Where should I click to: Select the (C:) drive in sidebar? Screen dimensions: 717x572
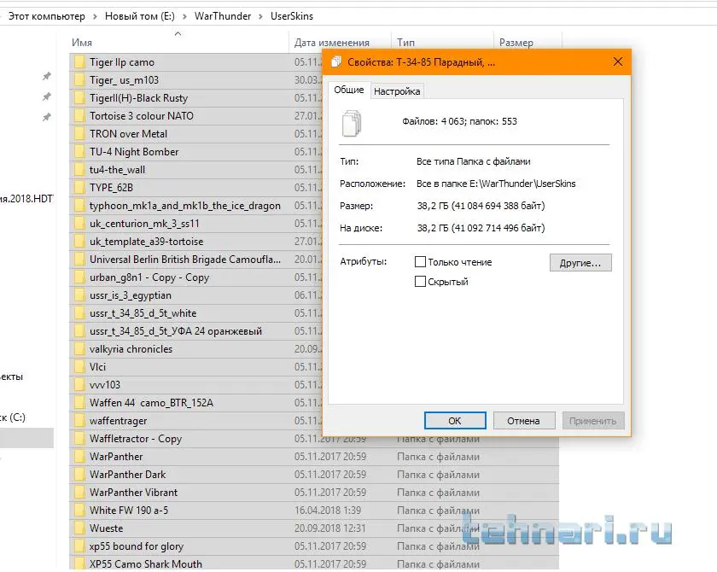point(14,417)
